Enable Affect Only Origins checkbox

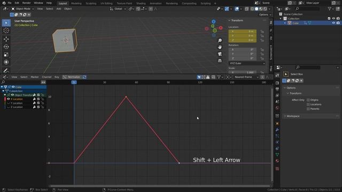pyautogui.click(x=308, y=100)
